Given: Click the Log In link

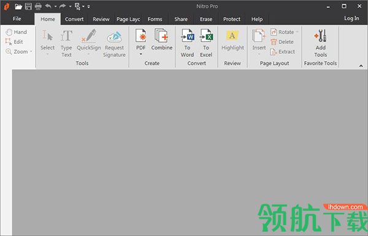Looking at the screenshot, I should coord(351,18).
